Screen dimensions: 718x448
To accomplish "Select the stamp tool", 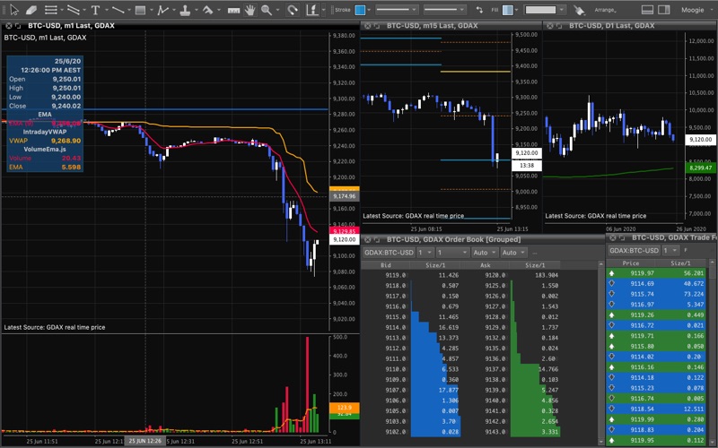I will 185,10.
